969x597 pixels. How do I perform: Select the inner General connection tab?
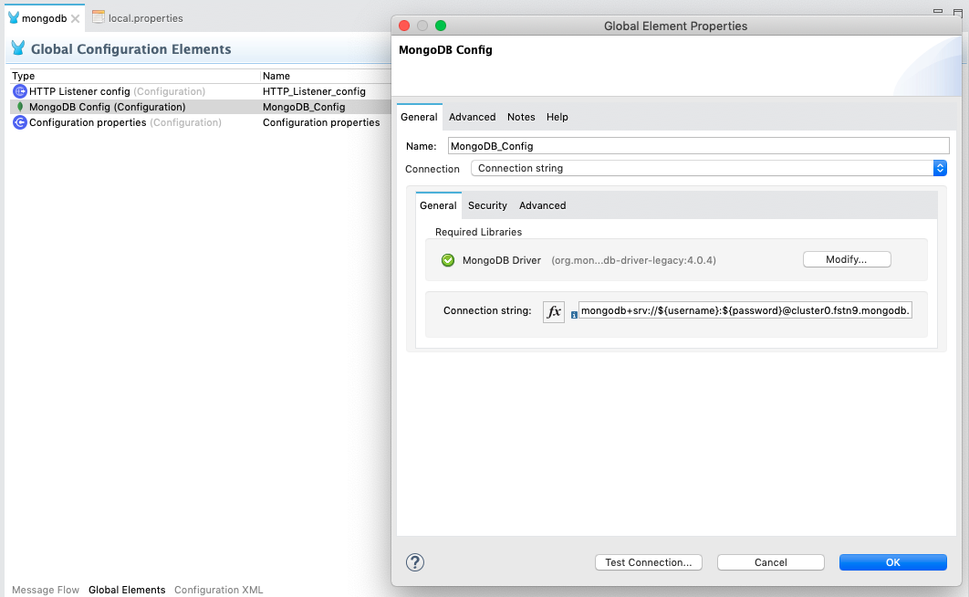pyautogui.click(x=438, y=205)
